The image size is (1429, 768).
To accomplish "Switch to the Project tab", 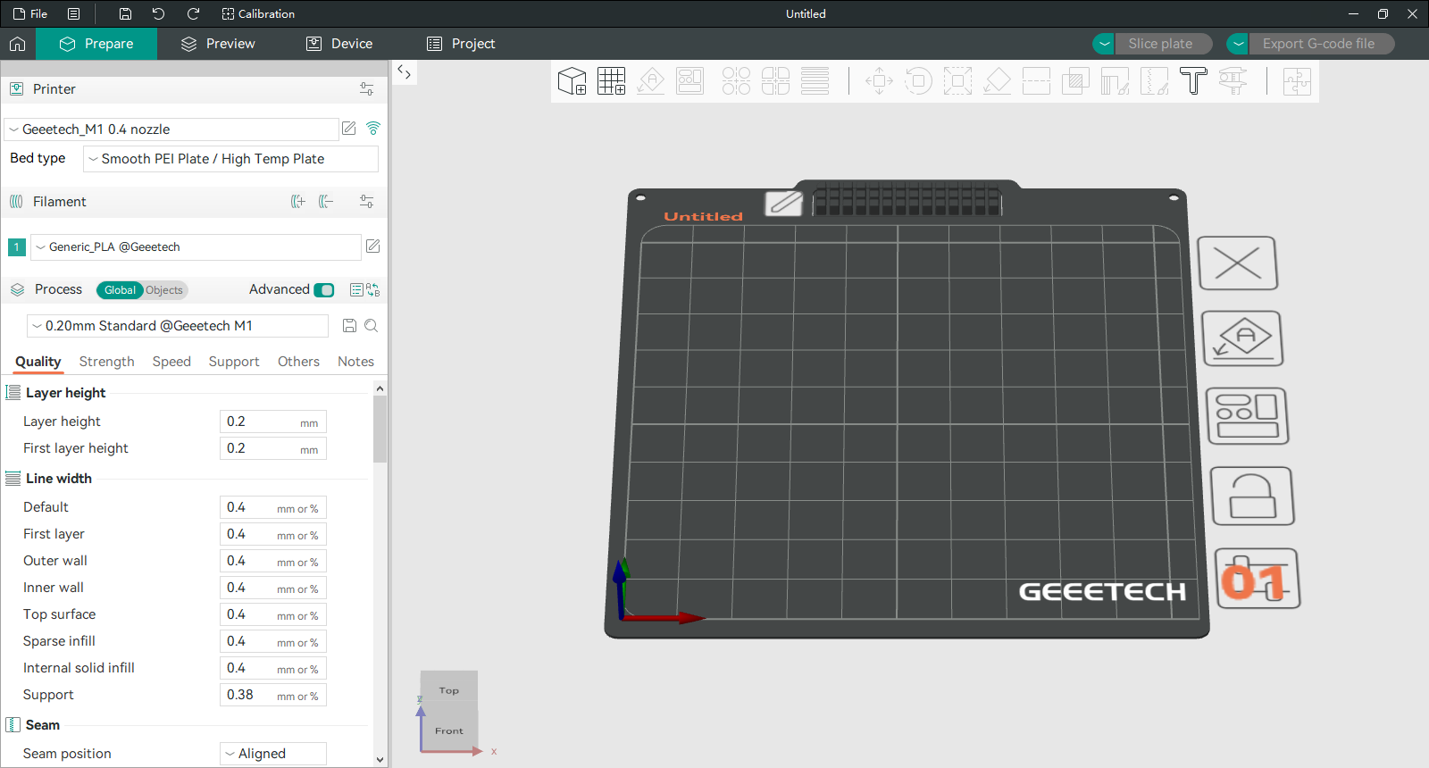I will (x=461, y=44).
